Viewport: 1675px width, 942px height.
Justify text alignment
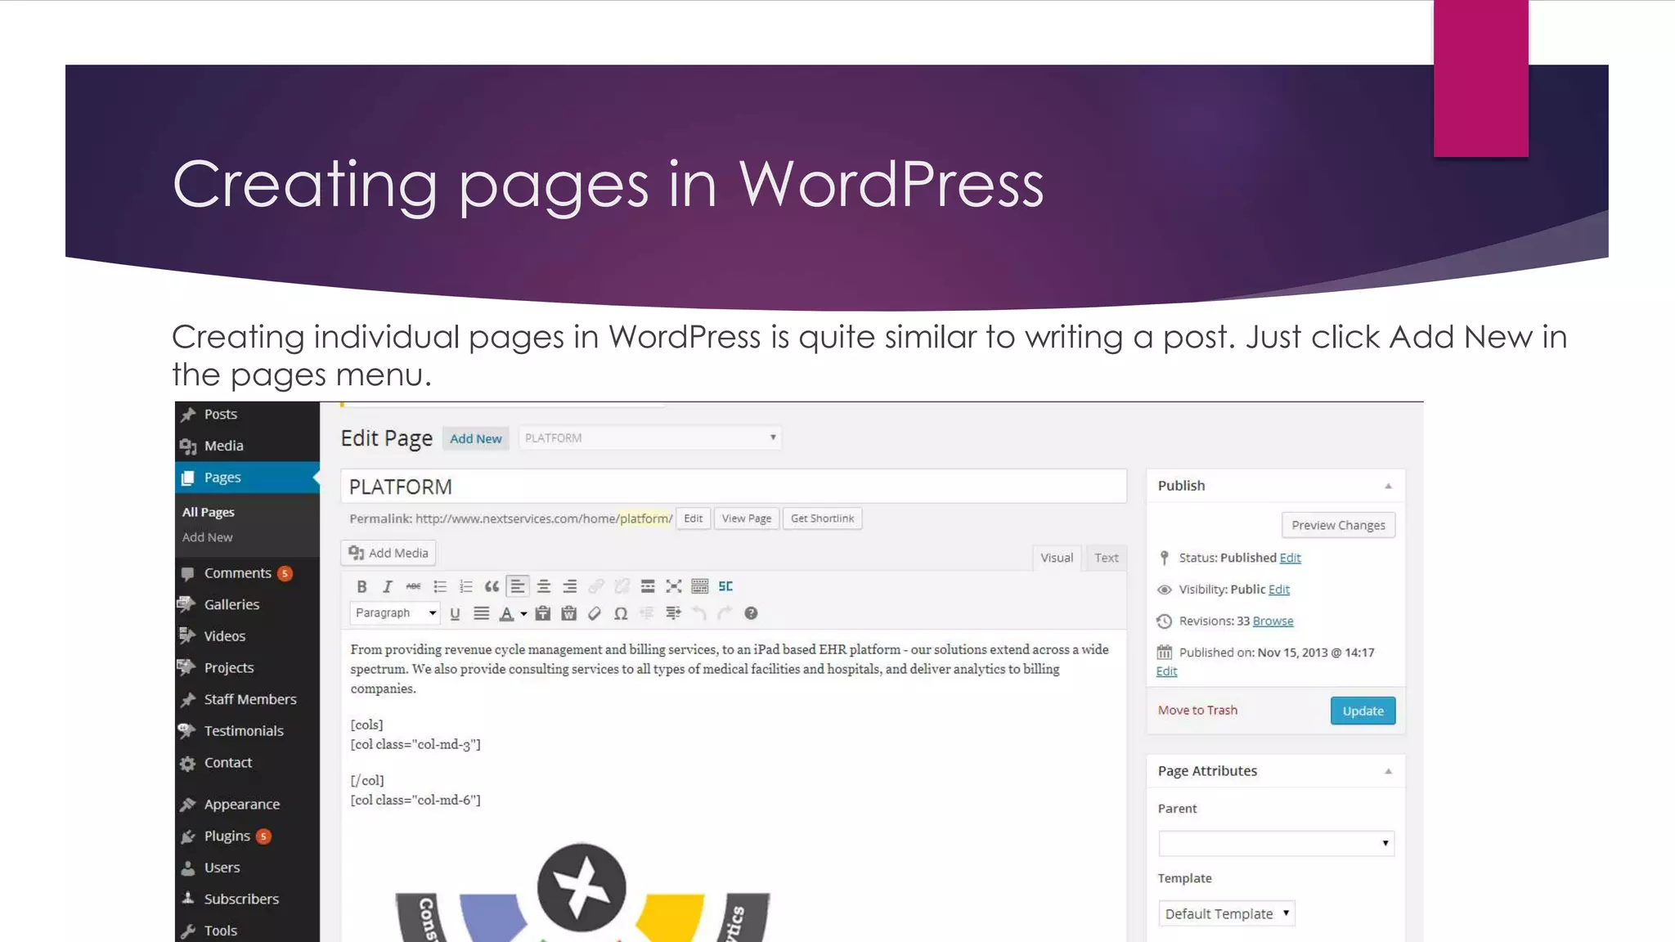pyautogui.click(x=482, y=613)
